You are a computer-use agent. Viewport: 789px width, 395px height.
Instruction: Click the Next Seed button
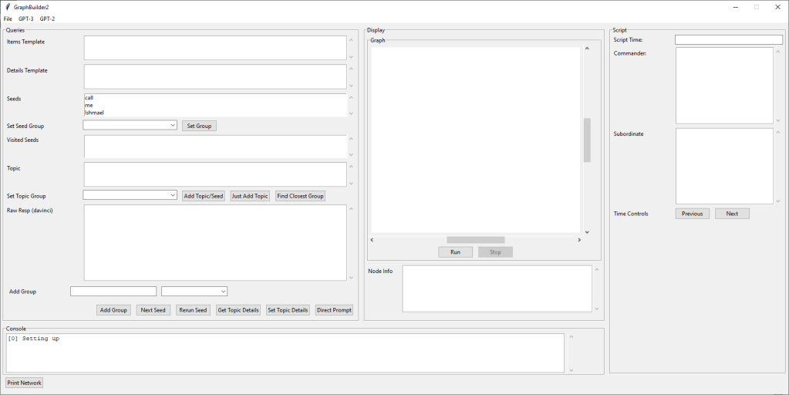[x=153, y=310]
